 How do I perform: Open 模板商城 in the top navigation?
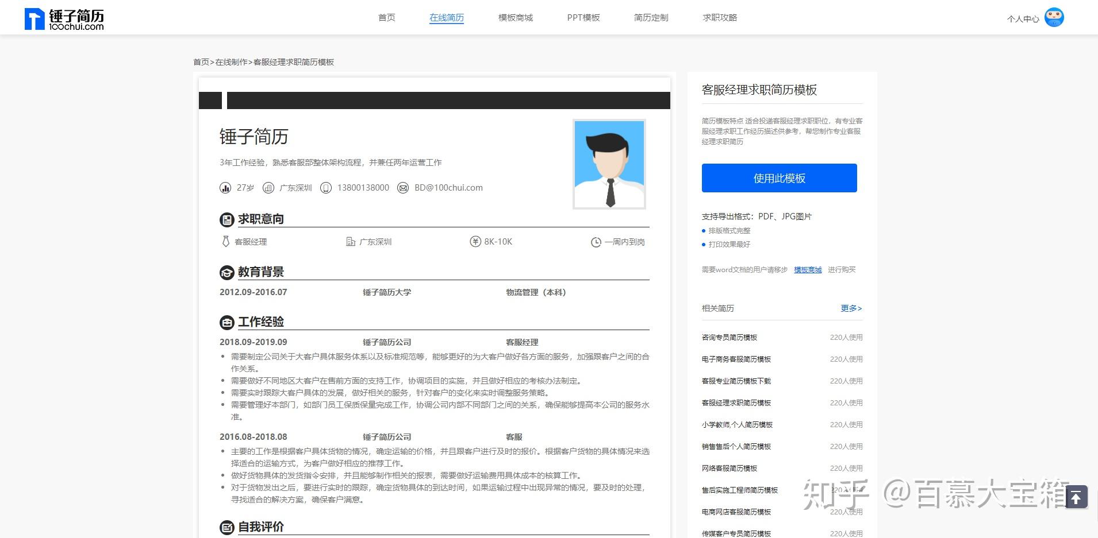point(516,18)
